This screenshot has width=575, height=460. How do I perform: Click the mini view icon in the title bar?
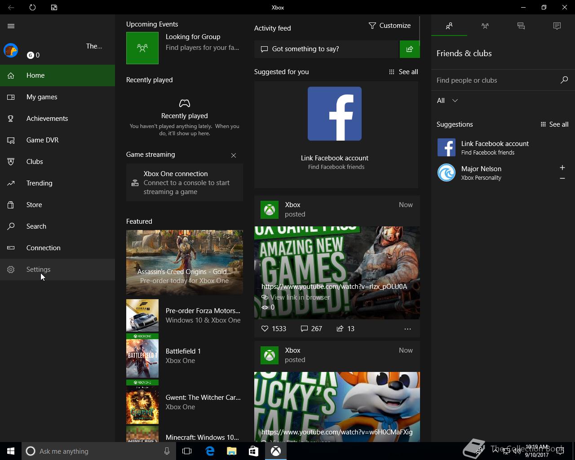pos(54,7)
